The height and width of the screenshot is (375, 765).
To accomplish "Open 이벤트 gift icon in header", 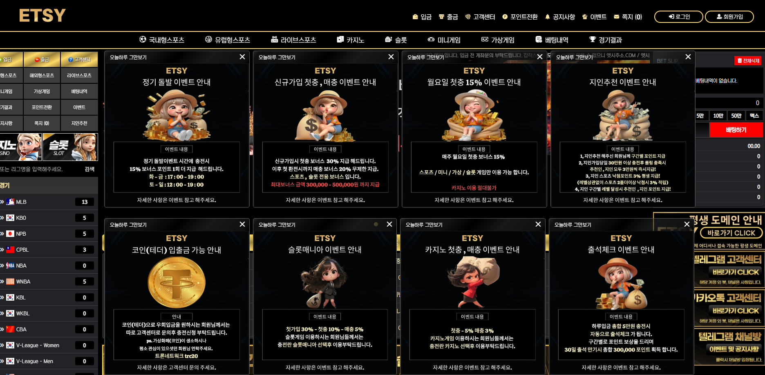I will pyautogui.click(x=594, y=17).
